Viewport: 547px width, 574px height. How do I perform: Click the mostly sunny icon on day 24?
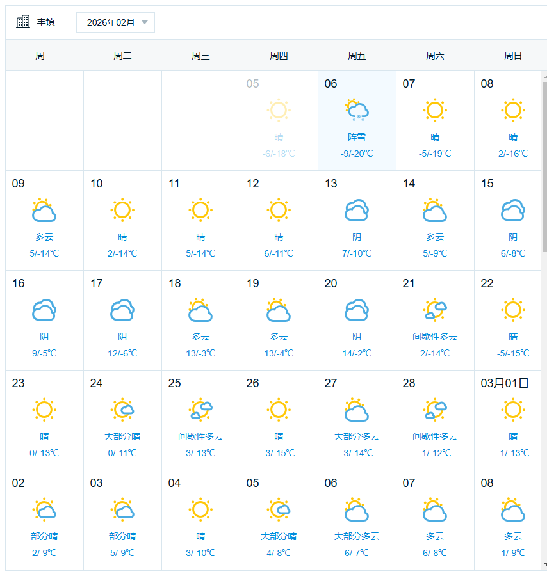122,410
